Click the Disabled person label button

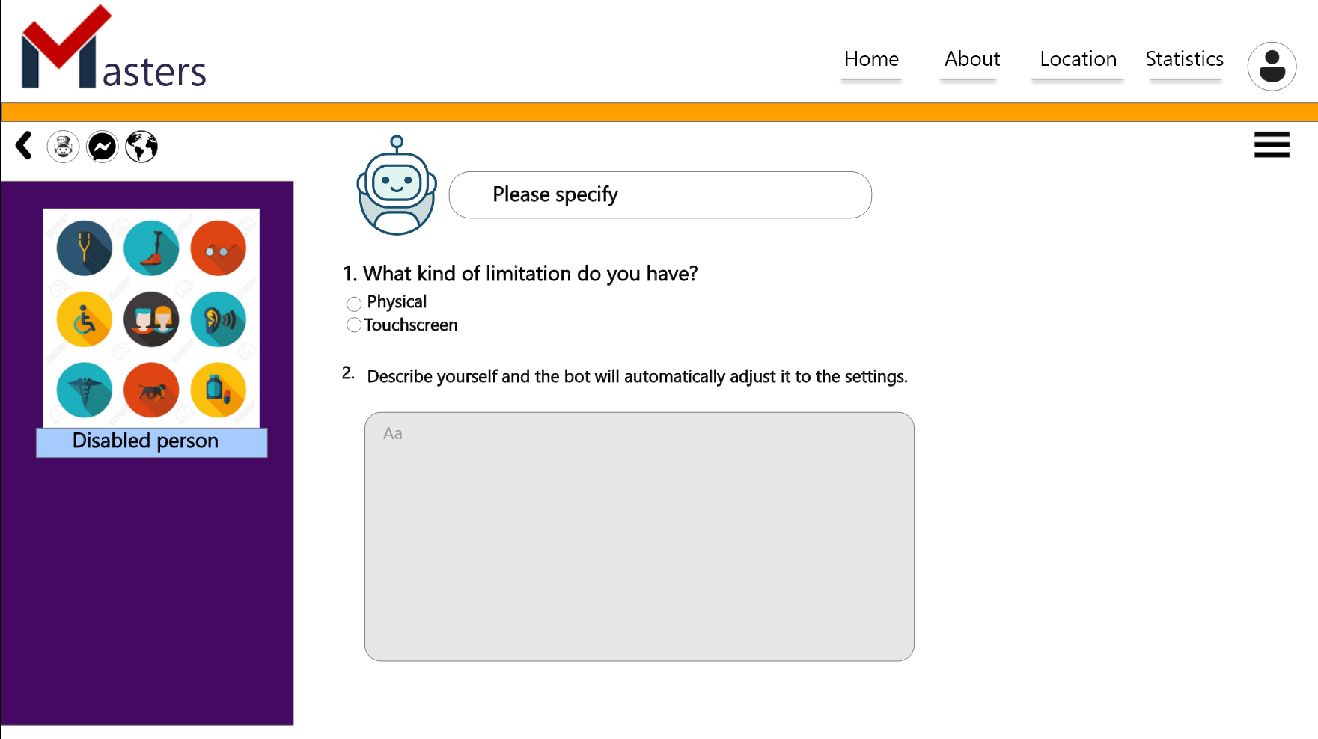pos(151,441)
